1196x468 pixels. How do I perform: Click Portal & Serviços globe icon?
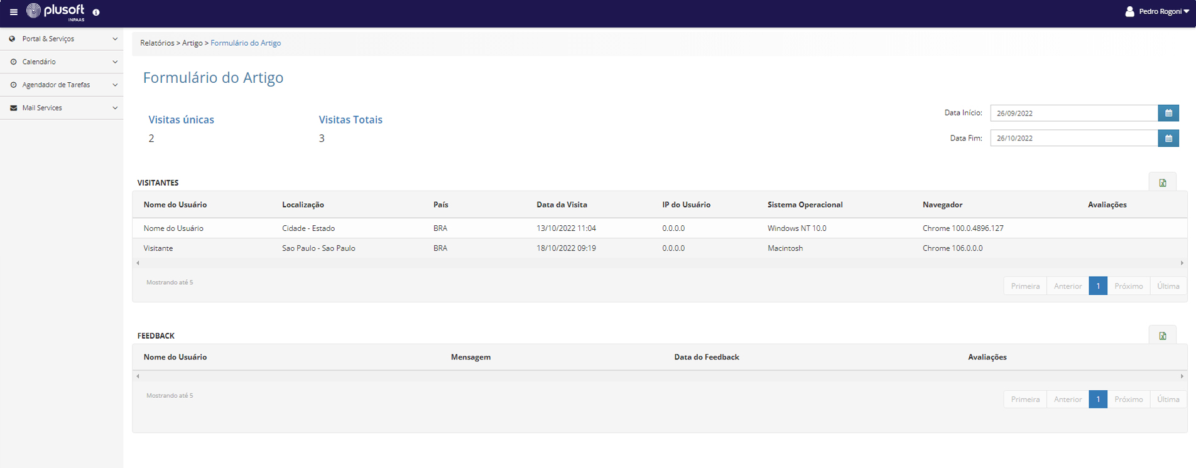[13, 39]
